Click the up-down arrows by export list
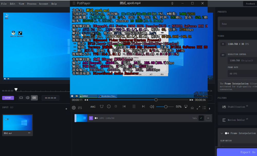The image size is (257, 156). 209,109
